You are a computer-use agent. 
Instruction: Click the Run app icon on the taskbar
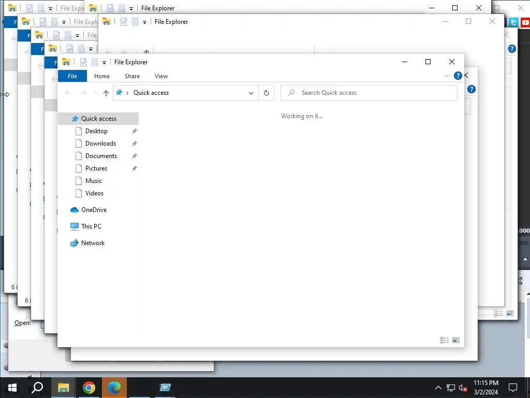(x=165, y=388)
